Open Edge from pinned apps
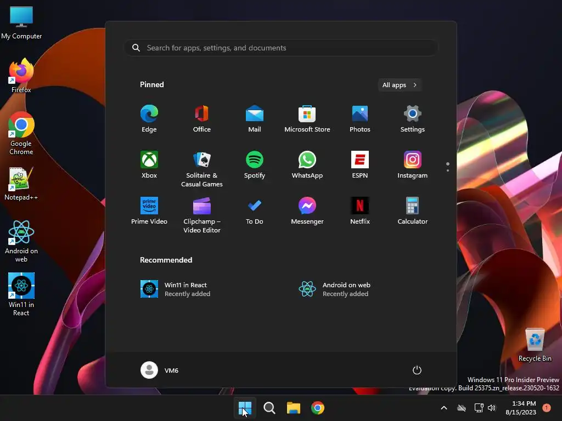562x421 pixels. (x=149, y=119)
